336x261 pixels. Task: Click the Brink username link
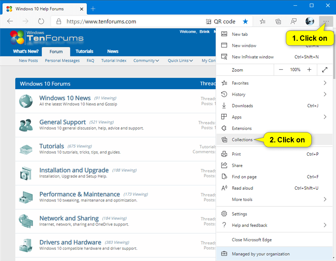[x=204, y=32]
